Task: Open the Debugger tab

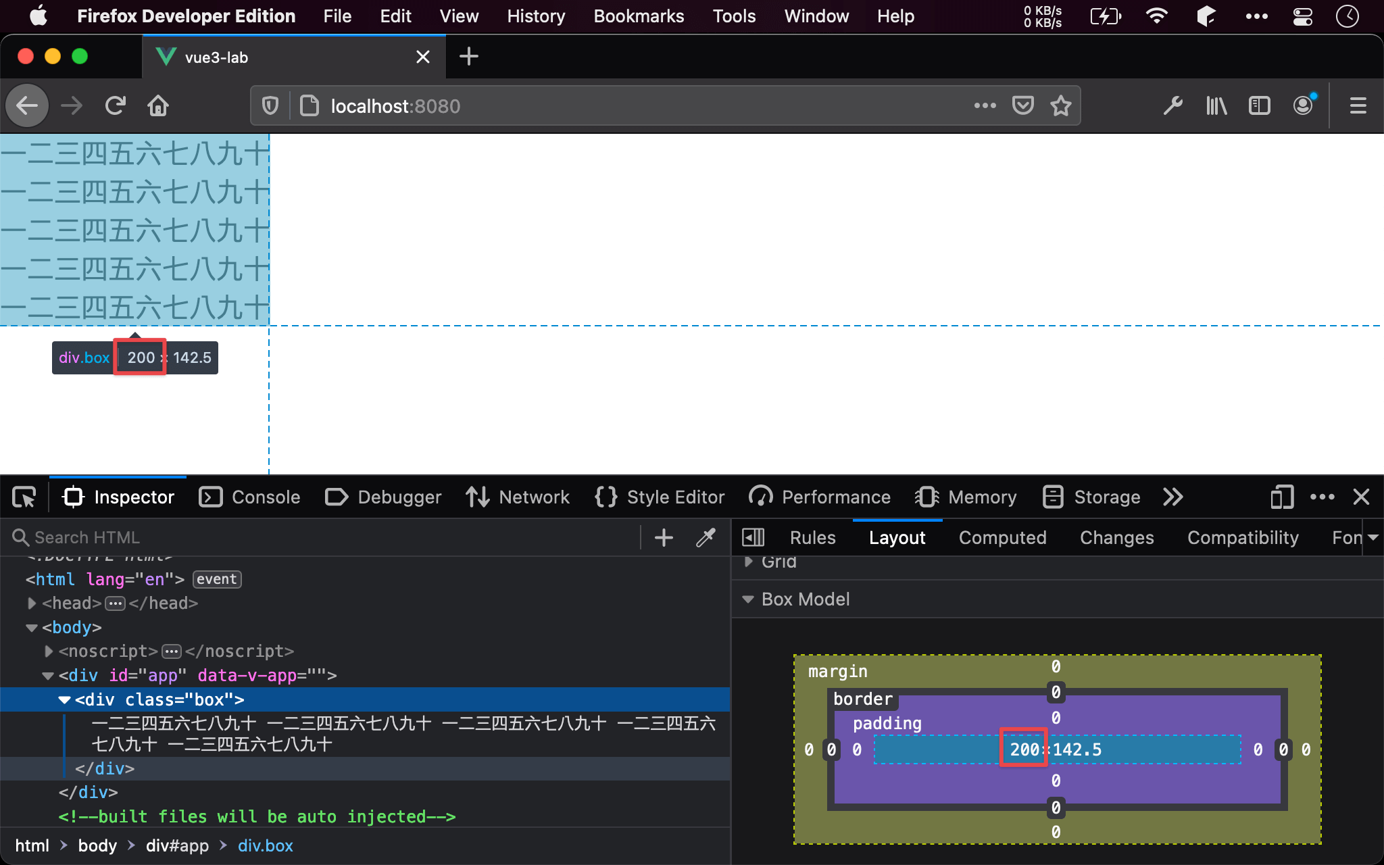Action: click(x=383, y=497)
